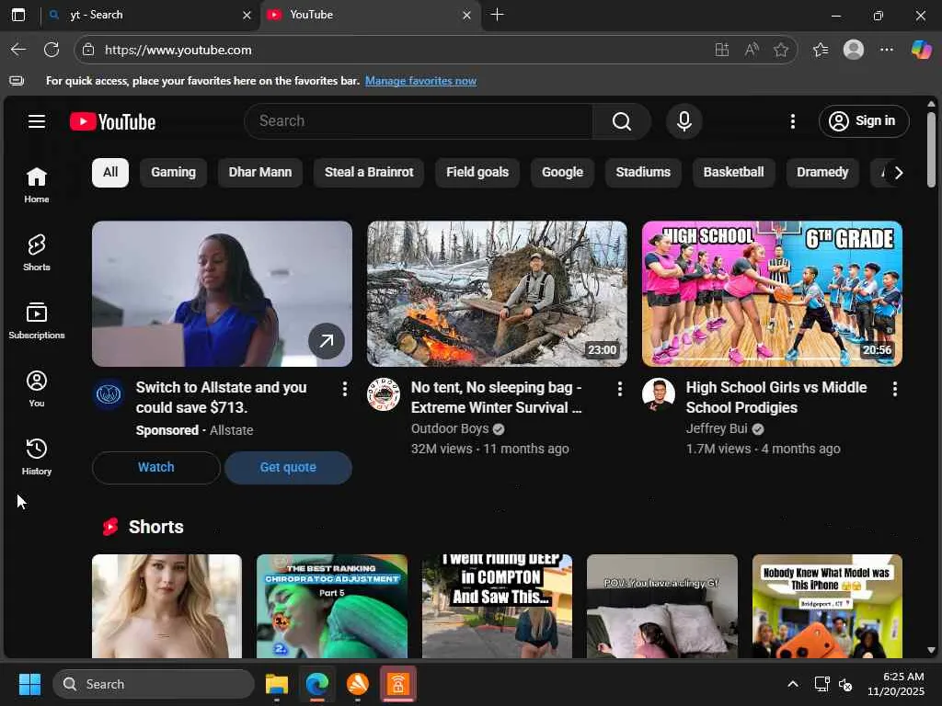The image size is (942, 706).
Task: Select the Steal a Brainrot chip
Action: tap(369, 173)
